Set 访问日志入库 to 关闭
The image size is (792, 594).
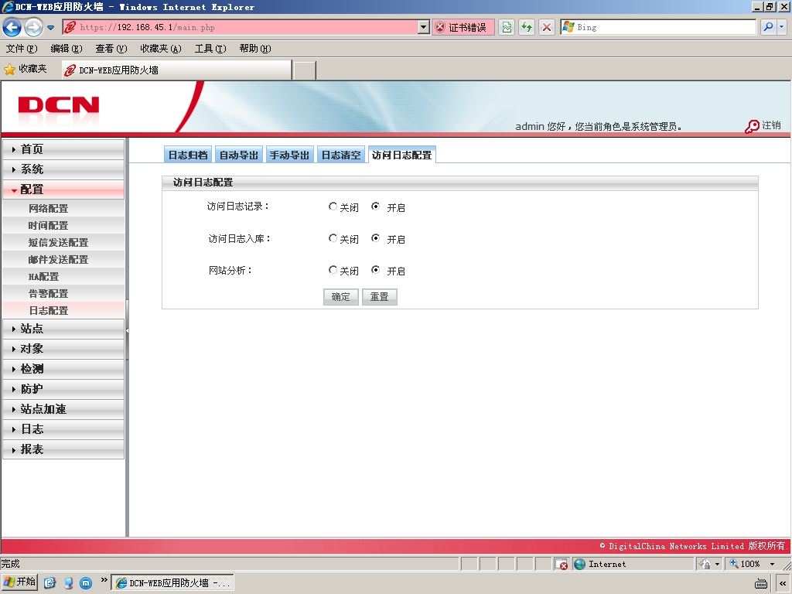pos(333,238)
